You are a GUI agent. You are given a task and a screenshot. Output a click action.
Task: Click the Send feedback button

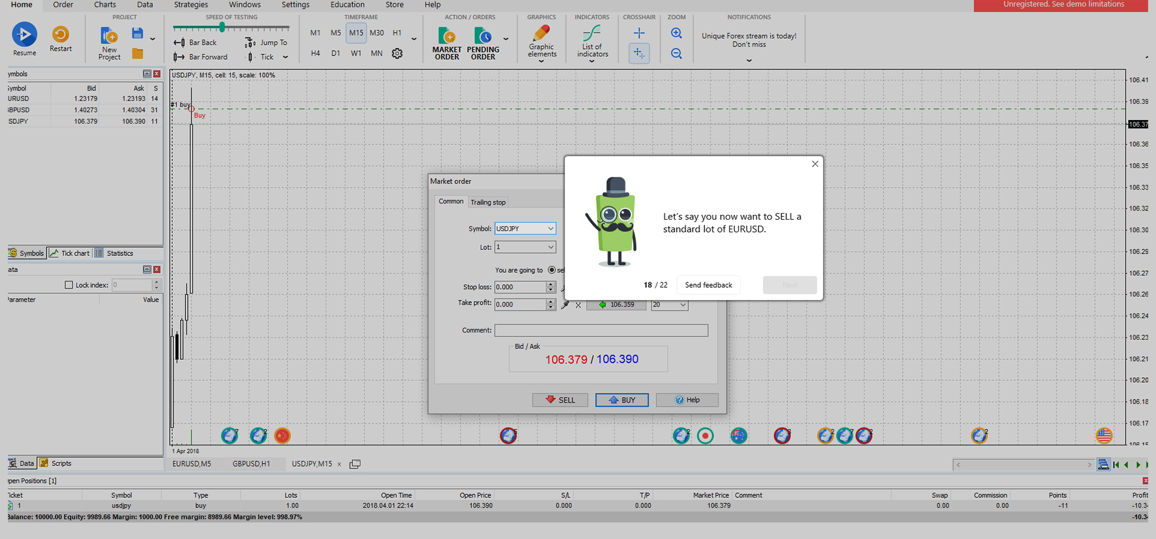tap(708, 285)
